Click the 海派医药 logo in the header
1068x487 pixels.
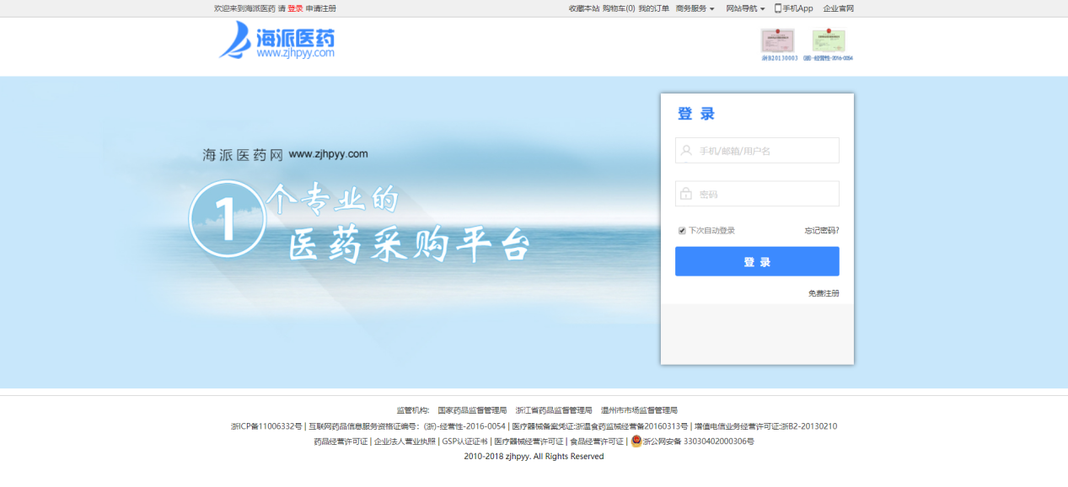pyautogui.click(x=277, y=40)
